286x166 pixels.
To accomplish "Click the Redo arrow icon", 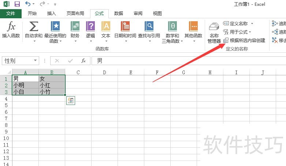I will coord(42,4).
